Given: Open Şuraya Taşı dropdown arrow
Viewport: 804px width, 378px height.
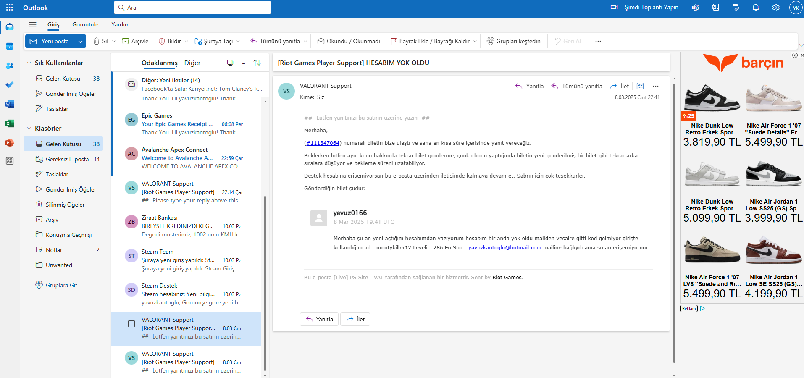Looking at the screenshot, I should pyautogui.click(x=238, y=41).
